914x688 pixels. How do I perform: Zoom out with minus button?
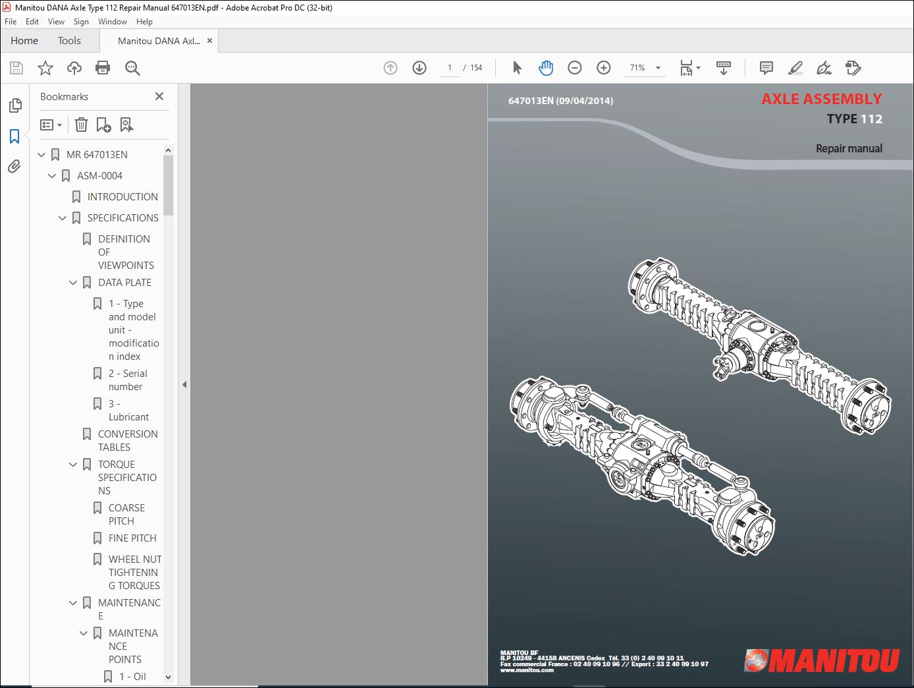click(575, 68)
